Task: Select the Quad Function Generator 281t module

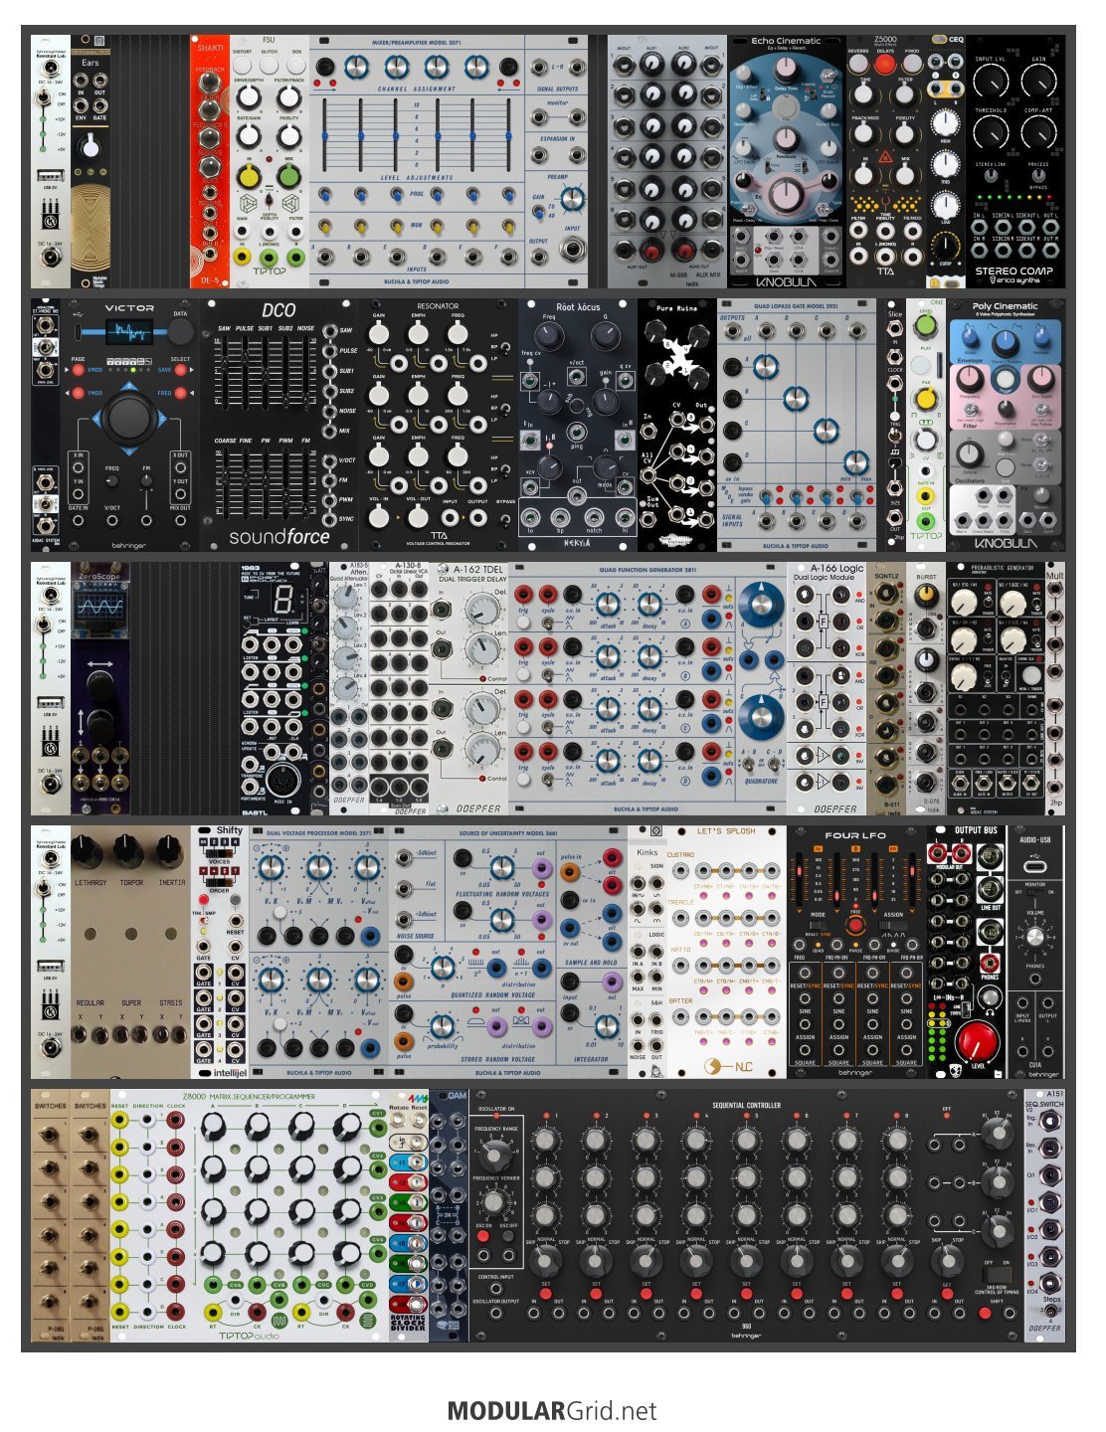Action: tap(647, 689)
